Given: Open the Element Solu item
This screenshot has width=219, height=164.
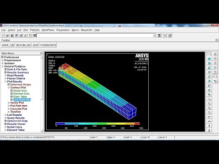Looking at the screenshot, I should (x=21, y=94).
